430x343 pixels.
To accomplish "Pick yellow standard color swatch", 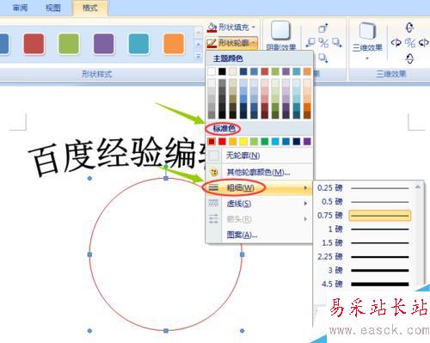I will (x=243, y=141).
